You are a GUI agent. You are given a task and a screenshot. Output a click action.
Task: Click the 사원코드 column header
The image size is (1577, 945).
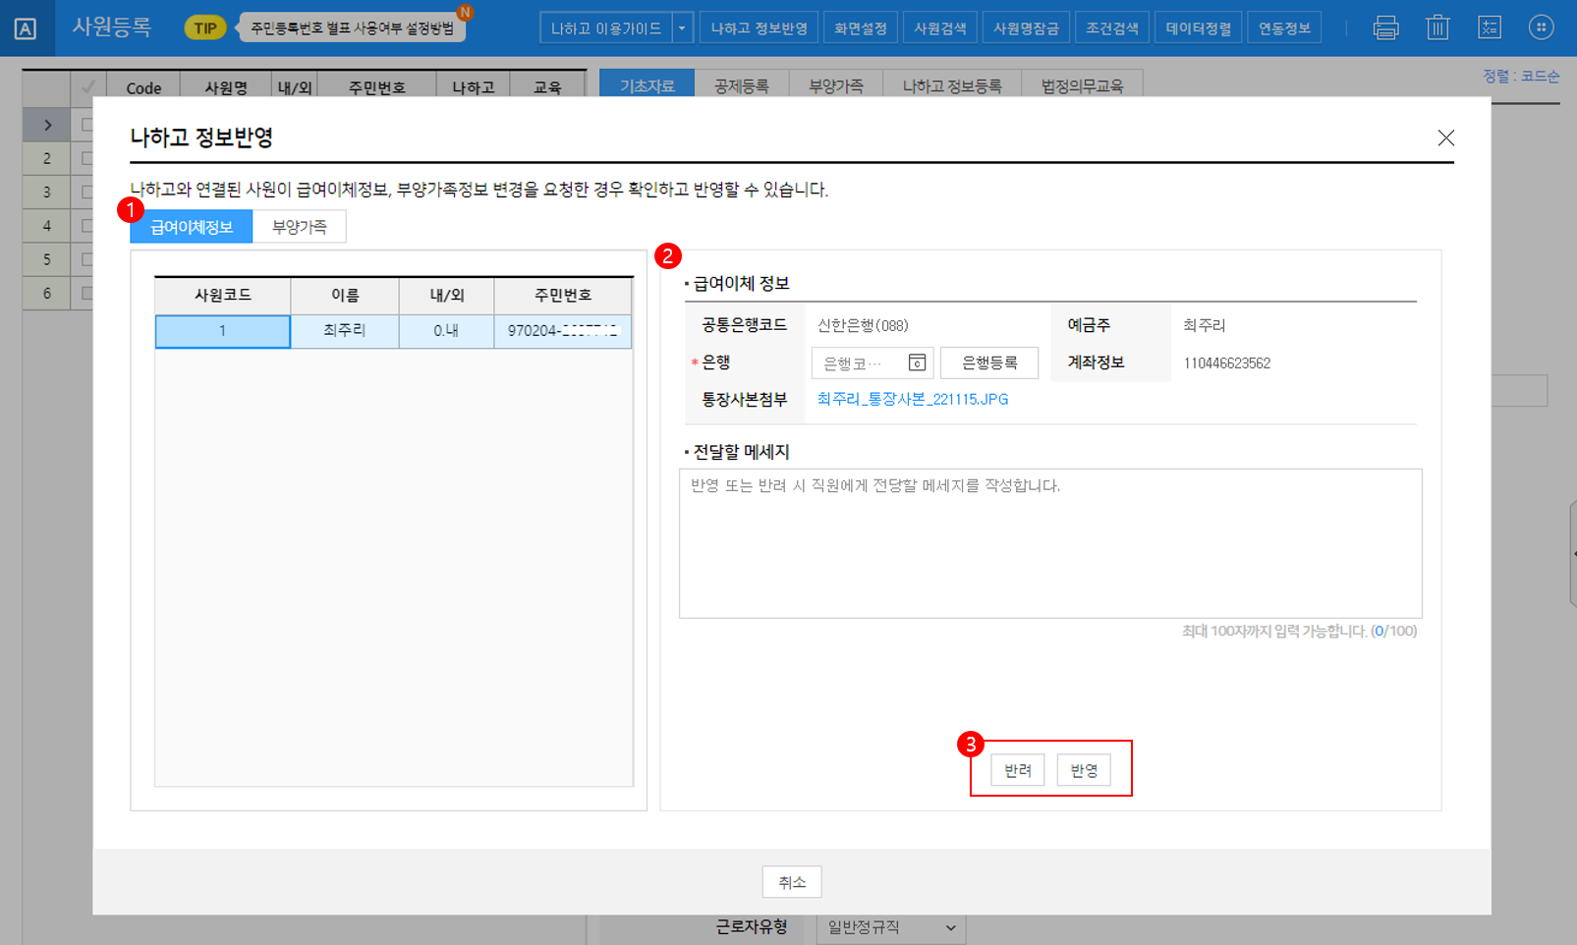click(x=223, y=295)
